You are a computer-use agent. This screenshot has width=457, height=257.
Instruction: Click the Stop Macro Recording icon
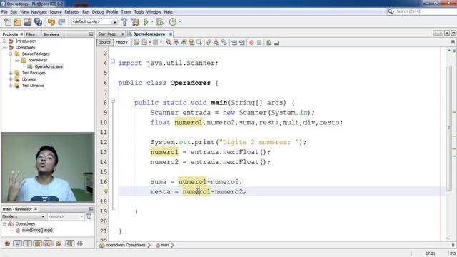point(259,43)
